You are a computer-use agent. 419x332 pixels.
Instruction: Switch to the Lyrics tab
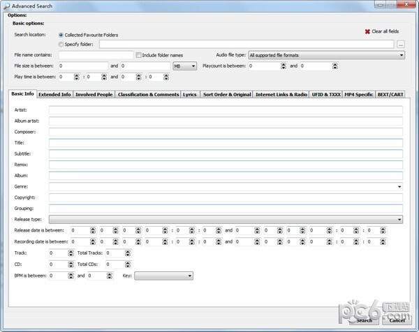pos(190,94)
